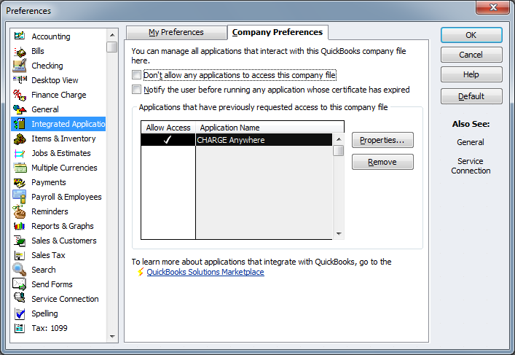Click applications list scroll down arrow
Viewport: 515px width, 355px height.
point(339,234)
